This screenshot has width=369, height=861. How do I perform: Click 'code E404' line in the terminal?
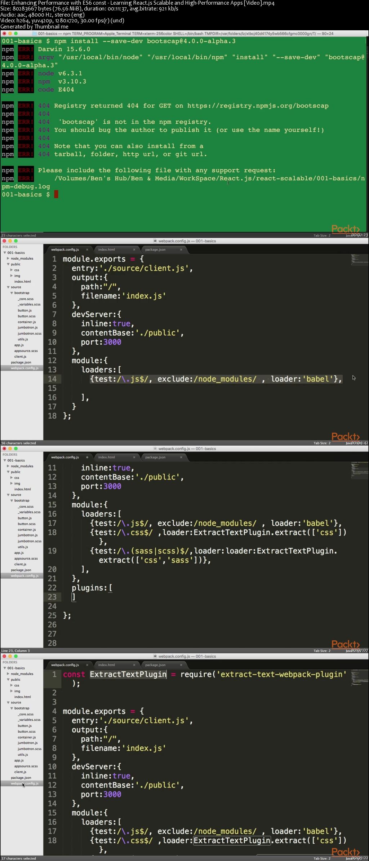(x=56, y=89)
